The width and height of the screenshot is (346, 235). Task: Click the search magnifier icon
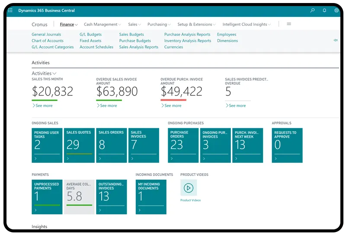point(312,10)
